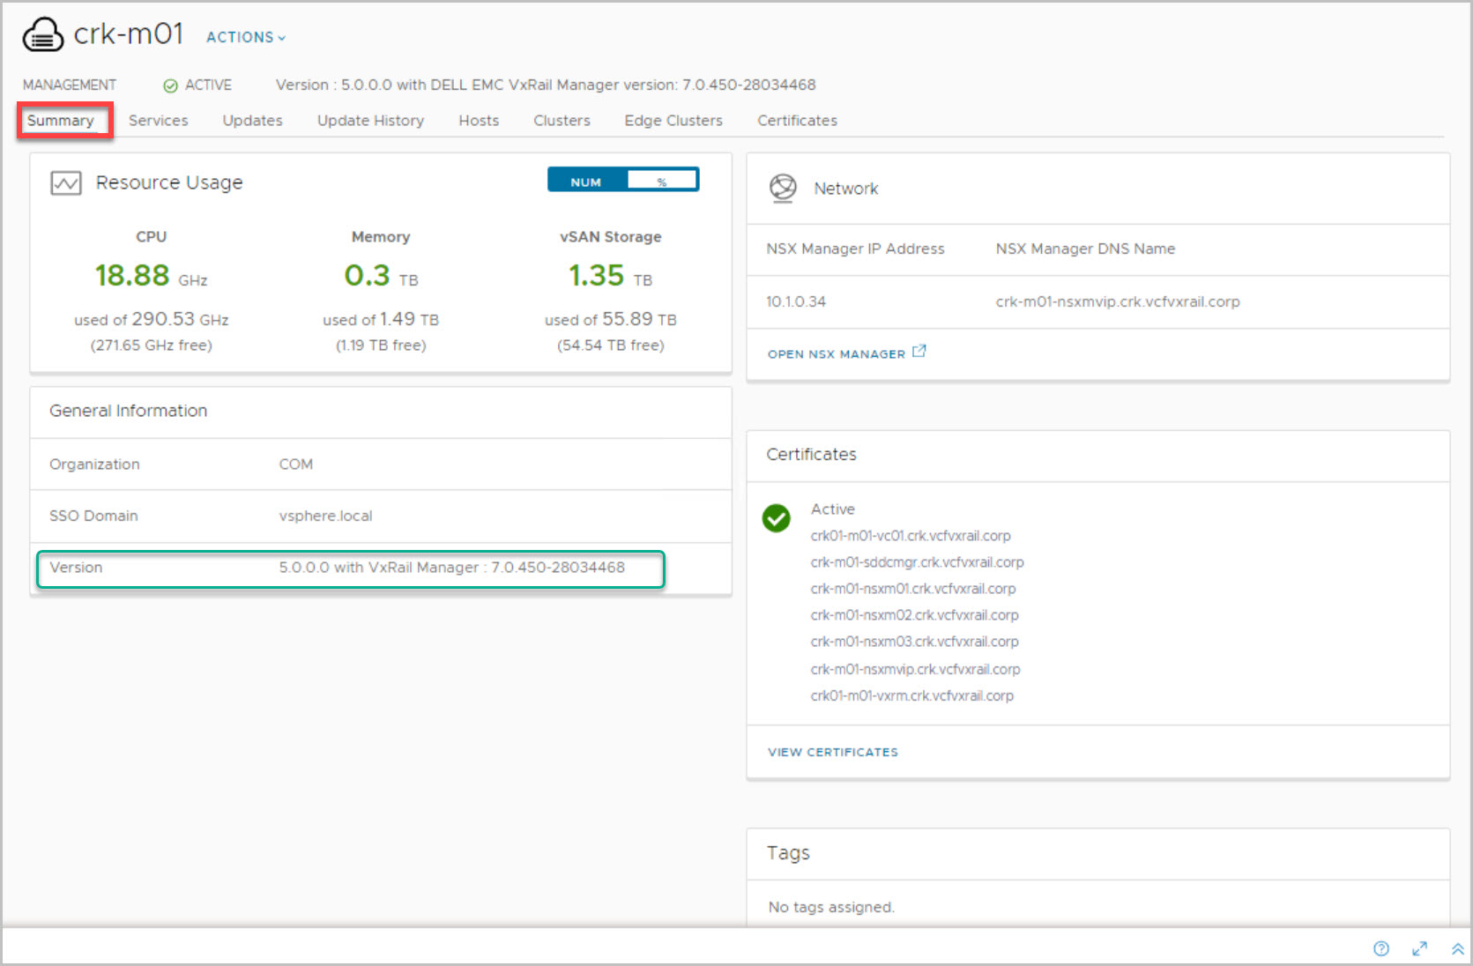Screen dimensions: 1473x966
Task: Select the Version row in General Information
Action: point(350,568)
